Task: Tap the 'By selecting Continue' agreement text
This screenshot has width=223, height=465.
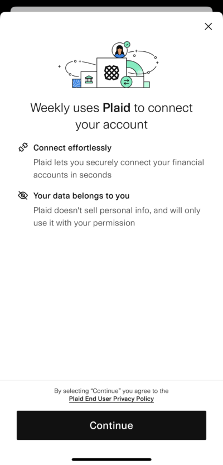Action: pos(111,391)
